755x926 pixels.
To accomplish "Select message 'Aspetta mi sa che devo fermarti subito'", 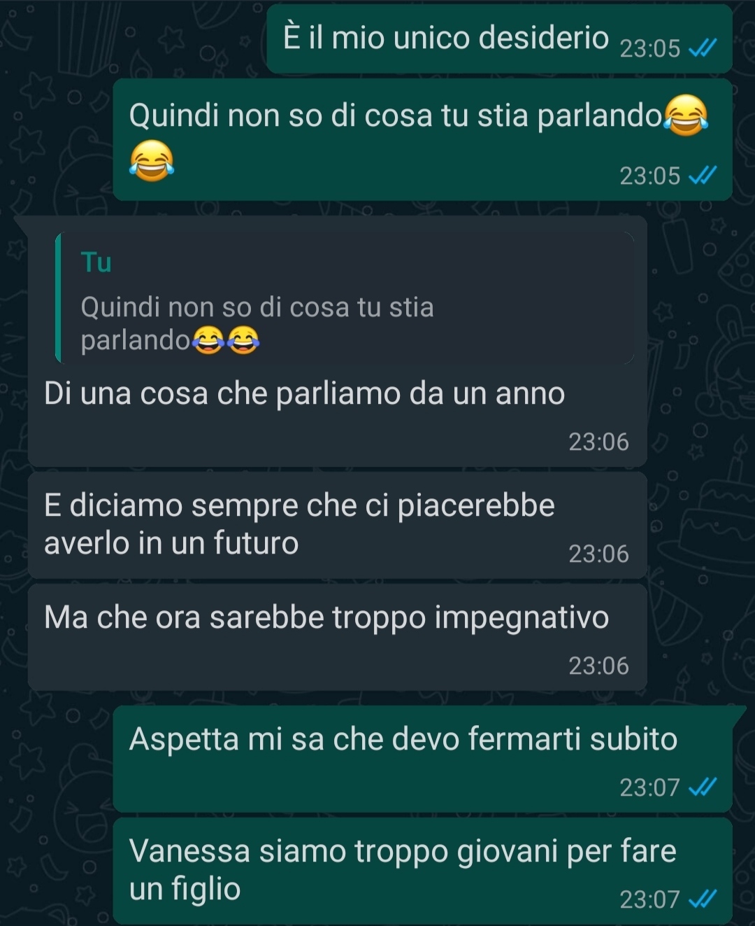I will (422, 759).
